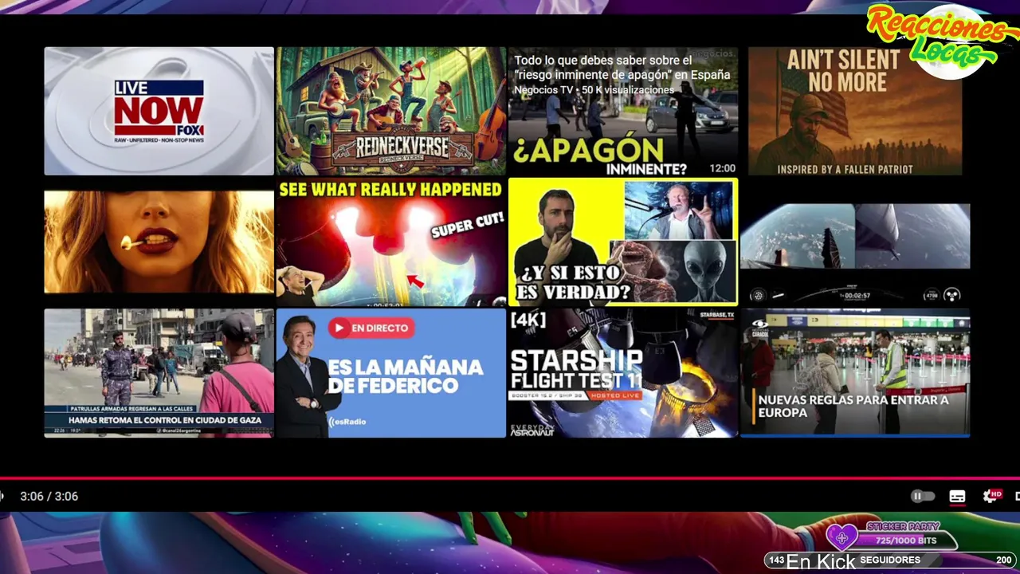Open the ¿Y si esto es verdad? video
Screen dimensions: 1020x574
pos(623,242)
